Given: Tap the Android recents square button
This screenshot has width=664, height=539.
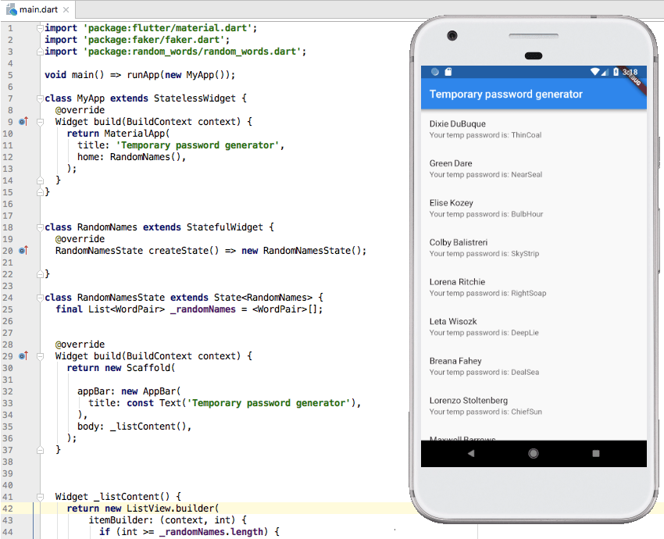Looking at the screenshot, I should click(x=596, y=454).
